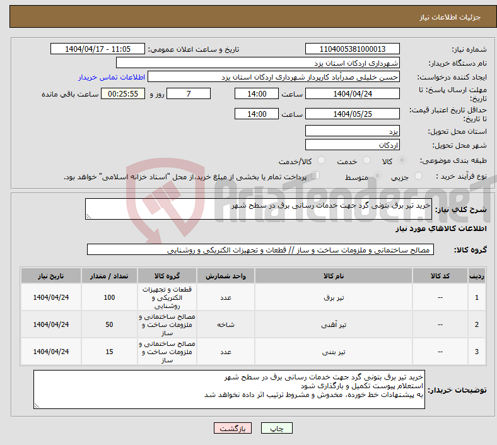Screen dimensions: 497x445
Task: Click the delivery city field اردکان
Action: tap(352, 145)
